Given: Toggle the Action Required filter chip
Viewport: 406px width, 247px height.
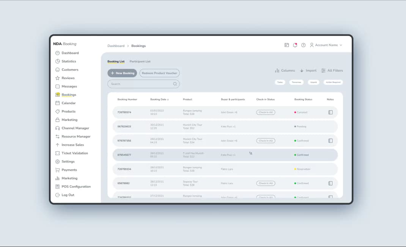Looking at the screenshot, I should 333,82.
